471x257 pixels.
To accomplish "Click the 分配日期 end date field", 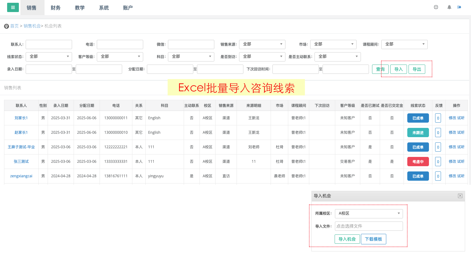I will pyautogui.click(x=220, y=69).
